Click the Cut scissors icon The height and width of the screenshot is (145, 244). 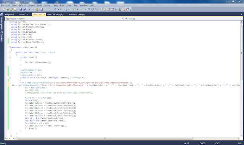click(29, 9)
